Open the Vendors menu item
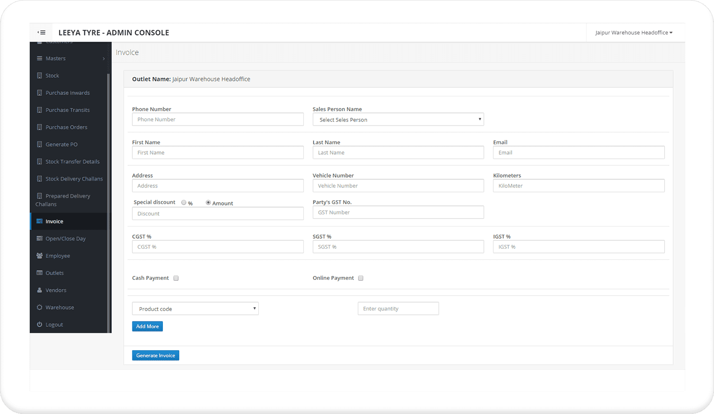The height and width of the screenshot is (414, 714). 56,290
